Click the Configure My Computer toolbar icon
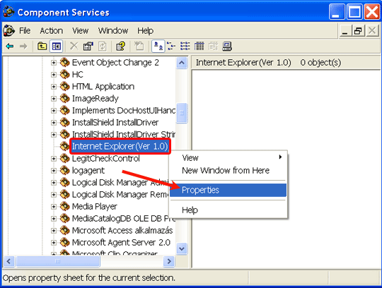The width and height of the screenshot is (382, 288). click(227, 46)
